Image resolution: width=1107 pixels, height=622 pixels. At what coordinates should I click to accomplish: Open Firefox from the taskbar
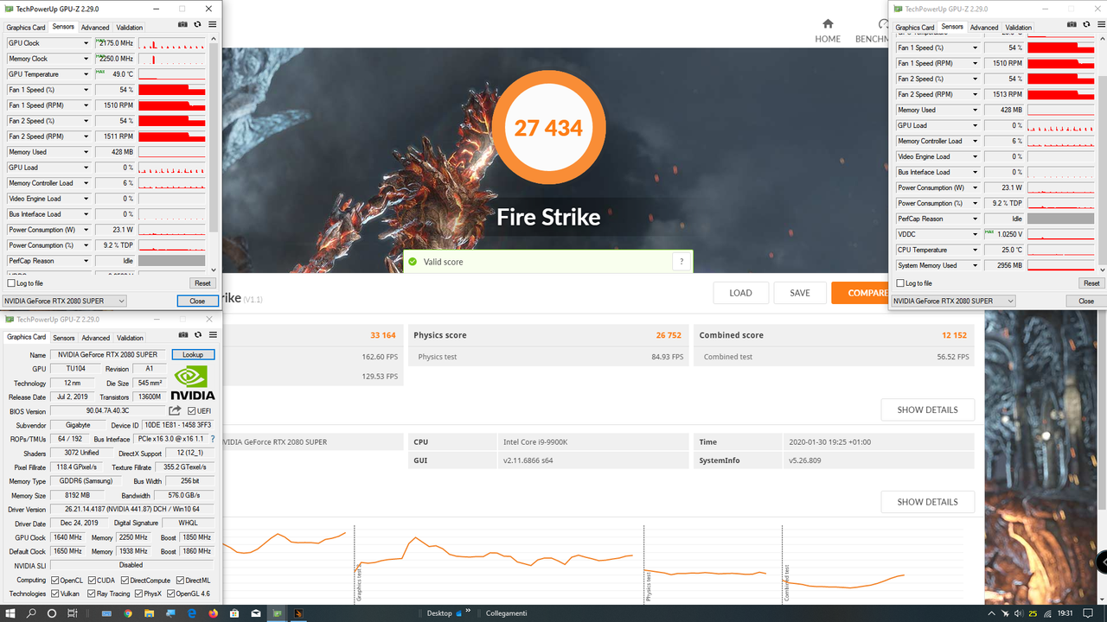coord(213,613)
